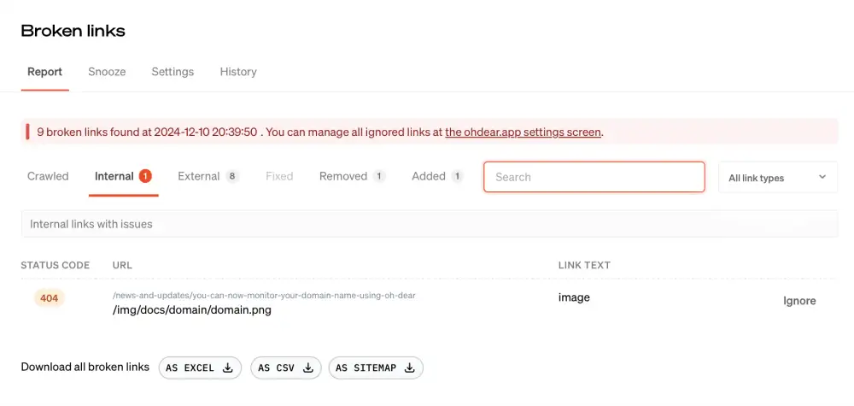Open the All link types dropdown
This screenshot has width=854, height=406.
pyautogui.click(x=777, y=178)
